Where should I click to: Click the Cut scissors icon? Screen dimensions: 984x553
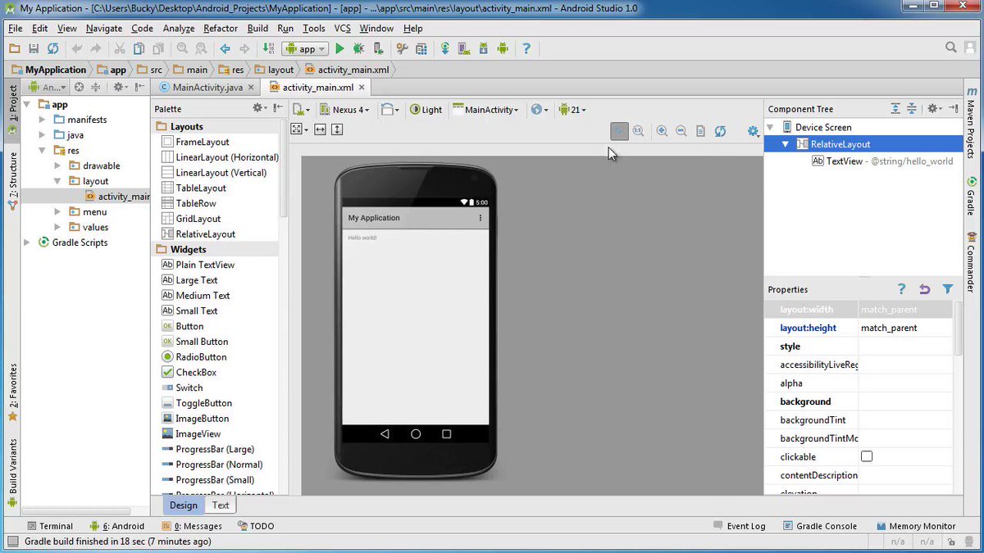click(120, 49)
